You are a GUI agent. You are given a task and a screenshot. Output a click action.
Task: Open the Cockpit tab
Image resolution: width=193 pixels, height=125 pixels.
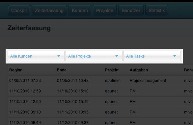pos(19,11)
